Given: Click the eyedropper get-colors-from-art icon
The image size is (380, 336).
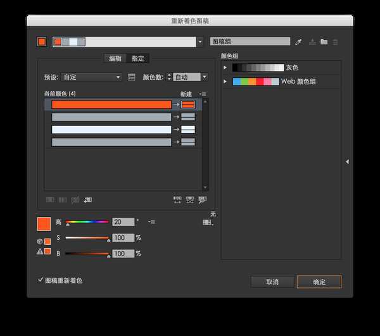Looking at the screenshot, I should (x=298, y=42).
